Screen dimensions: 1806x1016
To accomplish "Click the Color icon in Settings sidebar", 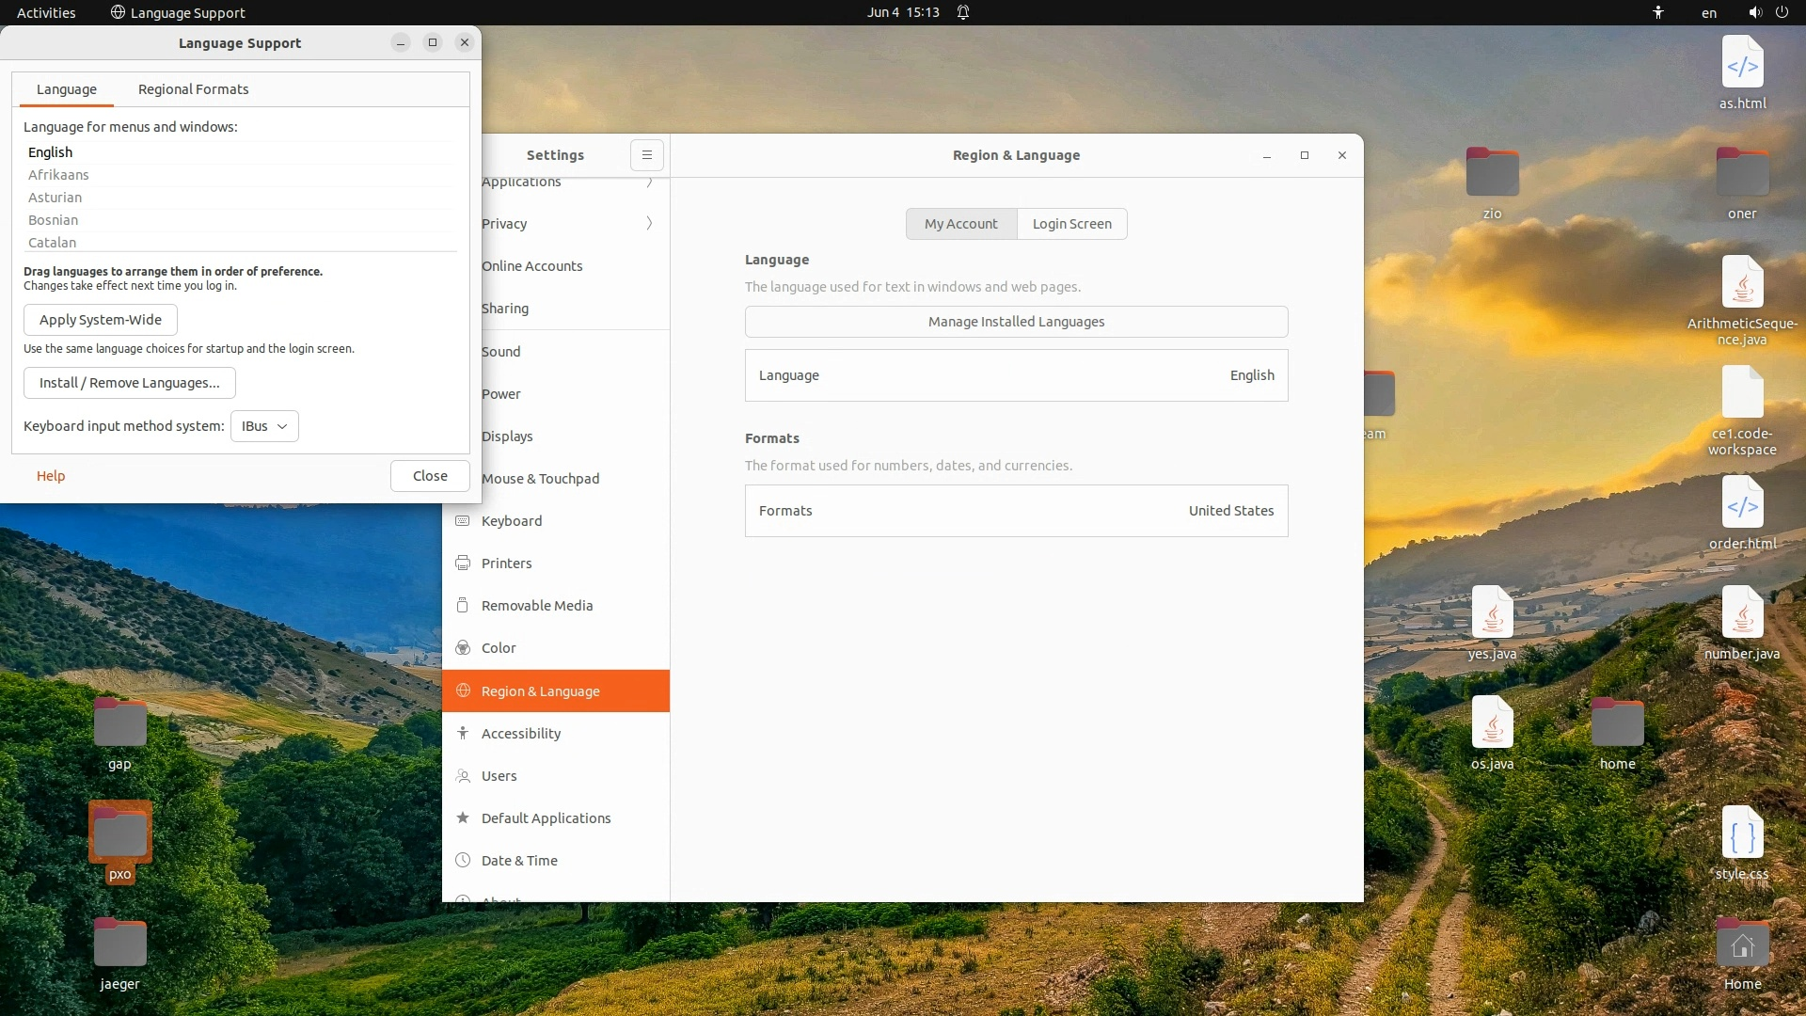I will coord(462,647).
